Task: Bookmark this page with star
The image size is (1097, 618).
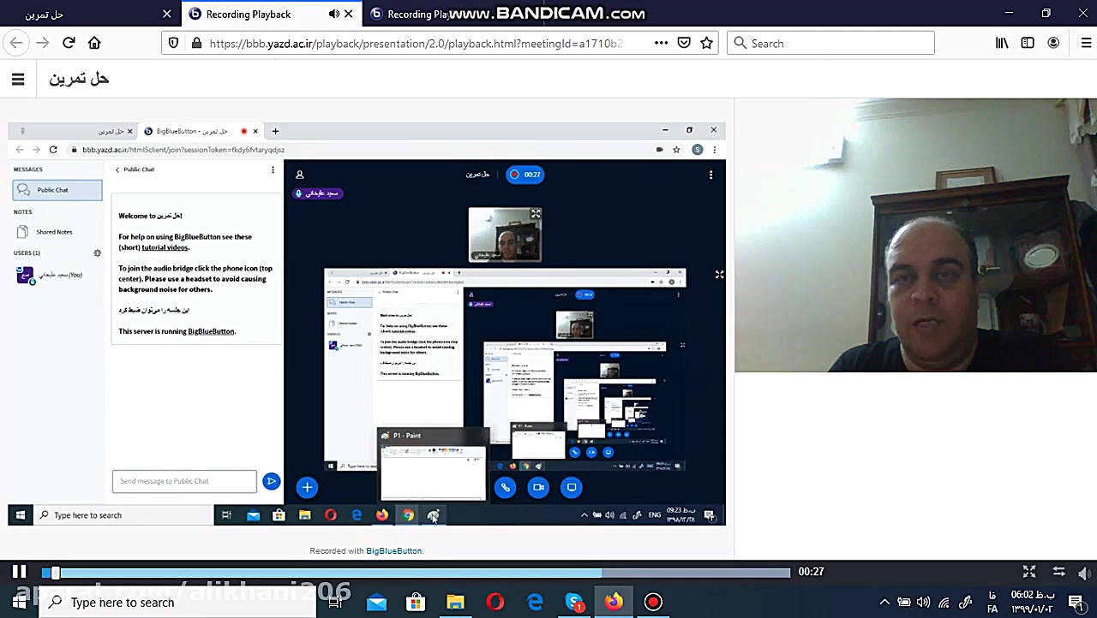Action: tap(706, 43)
